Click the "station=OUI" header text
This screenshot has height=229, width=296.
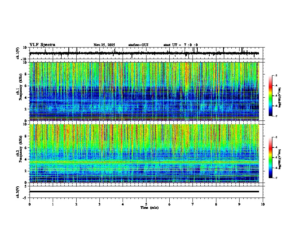pos(138,45)
